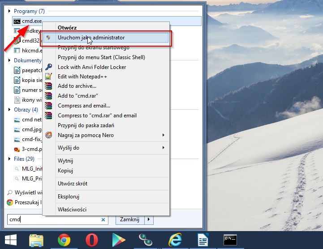
Task: Collapse the Obrazy results group
Action: tap(10, 110)
